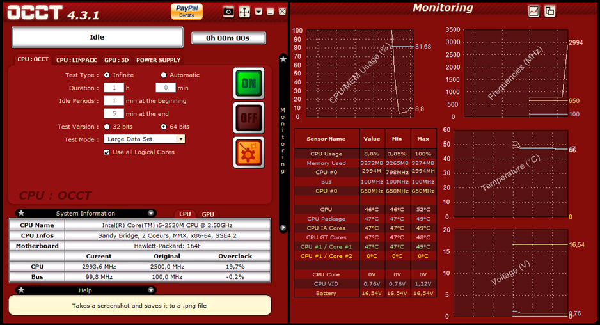600x325 pixels.
Task: Click the Temperature graph
Action: coord(510,173)
